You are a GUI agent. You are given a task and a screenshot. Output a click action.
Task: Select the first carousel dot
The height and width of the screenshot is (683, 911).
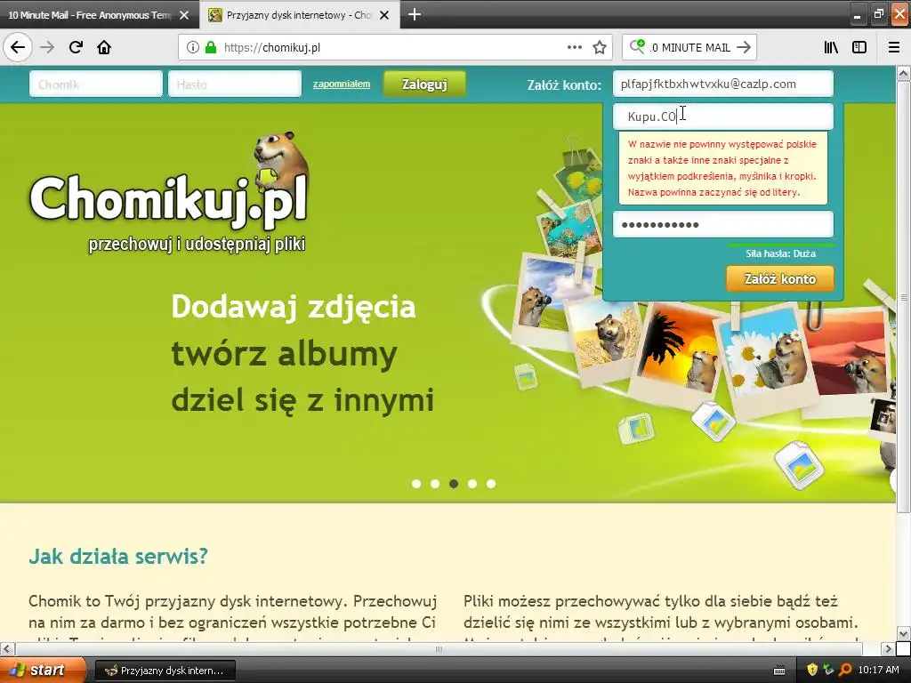click(x=416, y=483)
